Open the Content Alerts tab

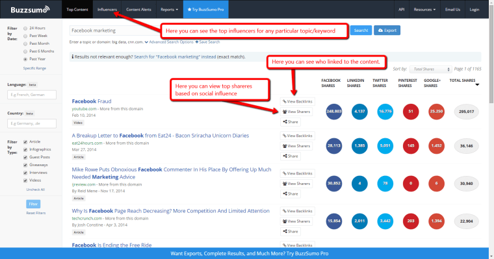tap(138, 10)
